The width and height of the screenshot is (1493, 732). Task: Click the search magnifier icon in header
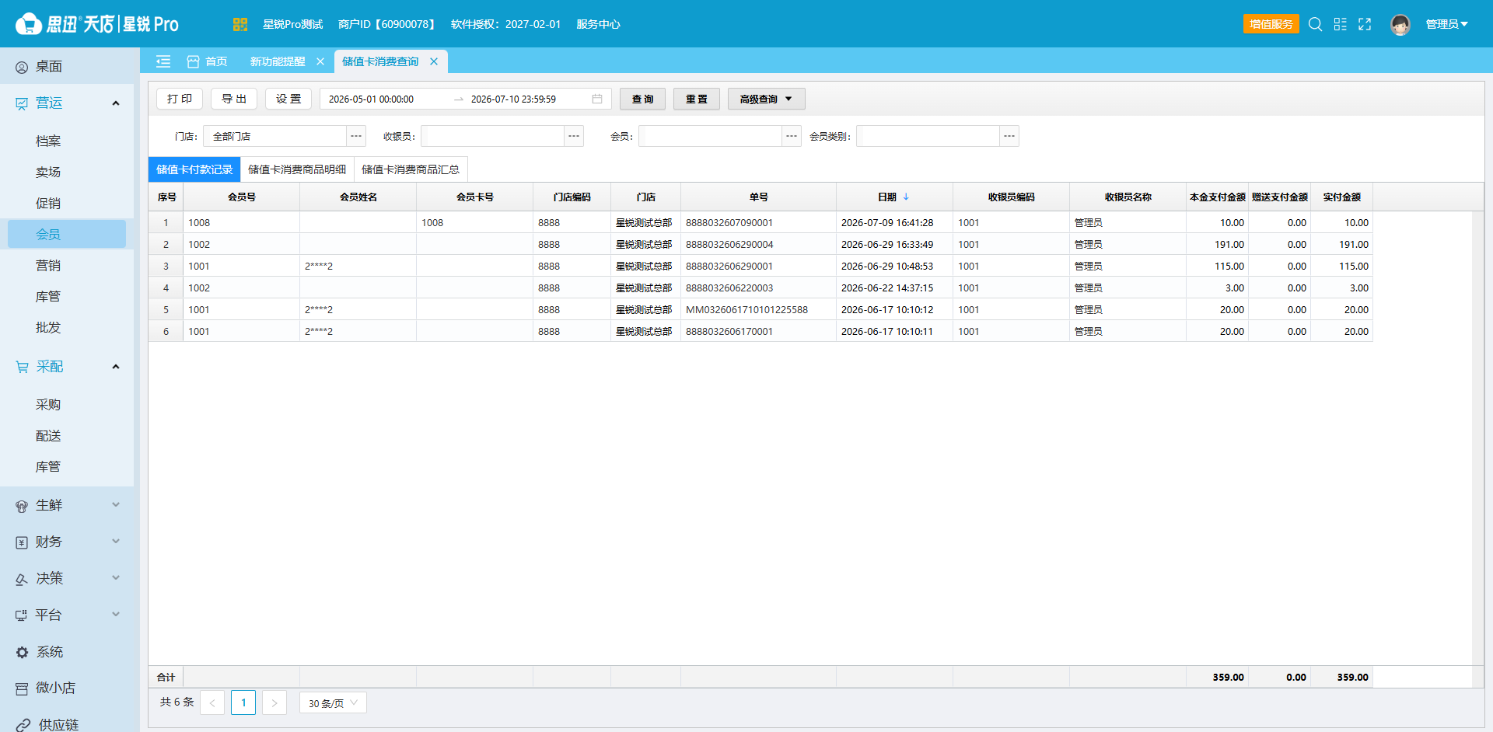(x=1315, y=24)
